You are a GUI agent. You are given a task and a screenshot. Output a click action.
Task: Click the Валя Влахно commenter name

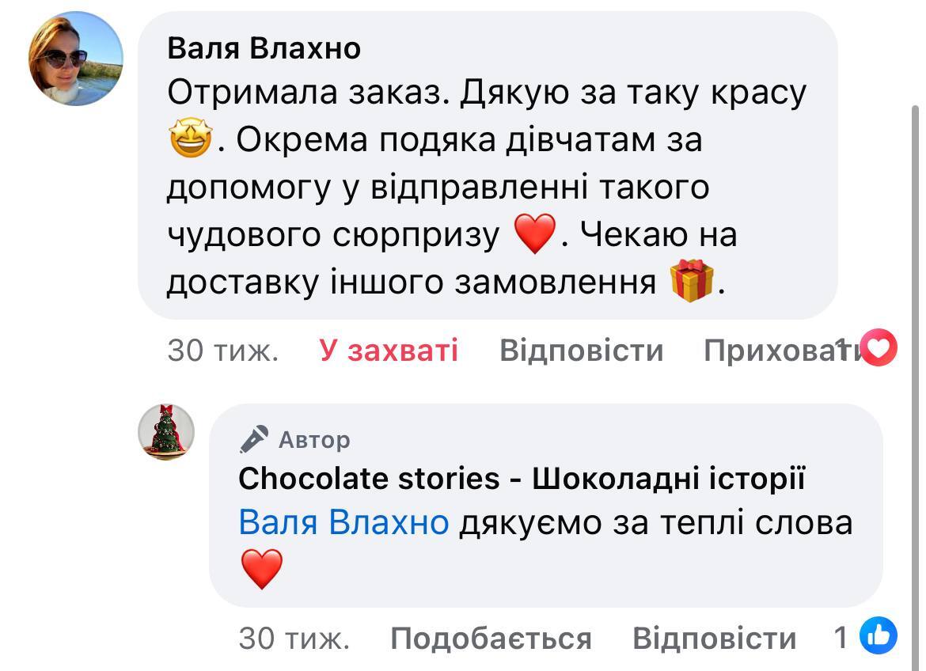pos(264,49)
